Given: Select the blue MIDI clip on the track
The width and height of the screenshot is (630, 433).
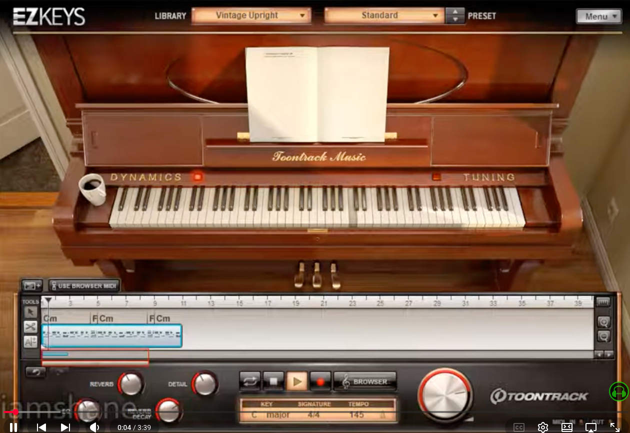Looking at the screenshot, I should [111, 336].
